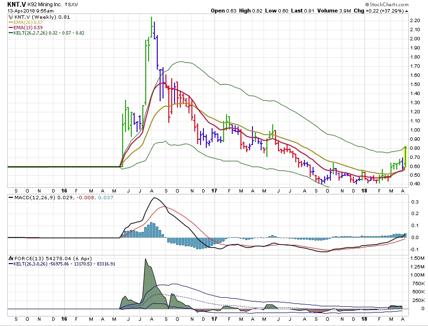The height and width of the screenshot is (326, 428).
Task: Click the K92 Mining Inc. company name
Action: 45,5
